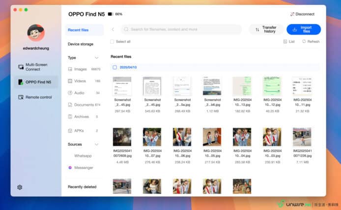
Task: Filter by Images type
Action: pos(84,69)
